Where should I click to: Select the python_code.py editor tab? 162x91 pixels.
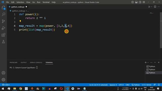point(18,7)
